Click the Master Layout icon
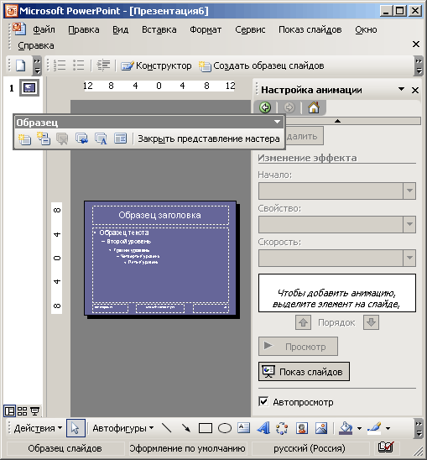The image size is (427, 460). [120, 139]
